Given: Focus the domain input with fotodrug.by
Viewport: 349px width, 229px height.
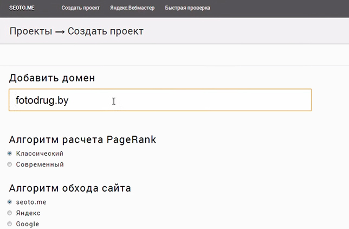Looking at the screenshot, I should [x=160, y=100].
